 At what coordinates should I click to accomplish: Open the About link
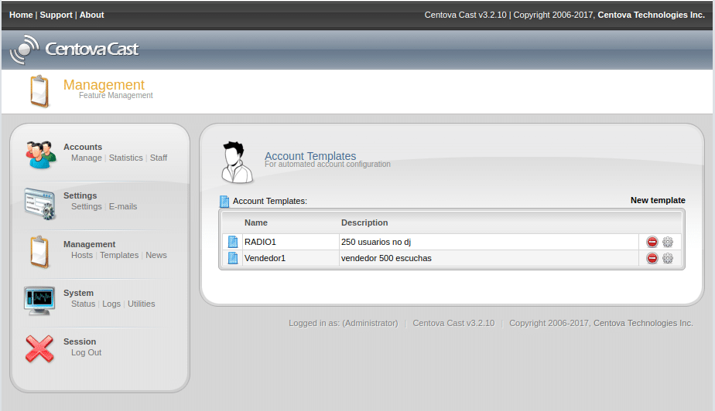coord(91,15)
